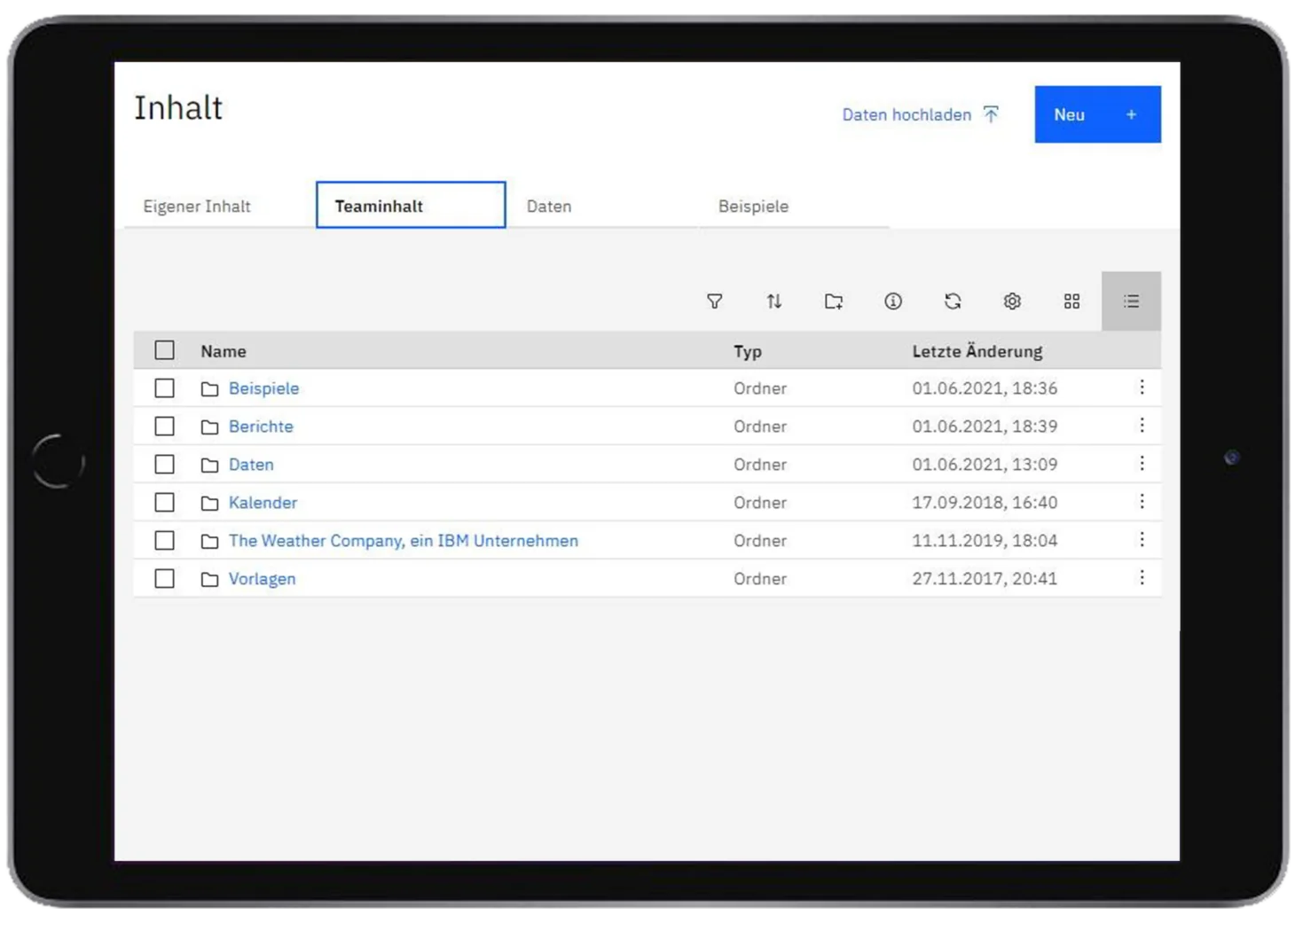Expand the action menu for Vorlagen
The height and width of the screenshot is (939, 1295).
(1142, 578)
